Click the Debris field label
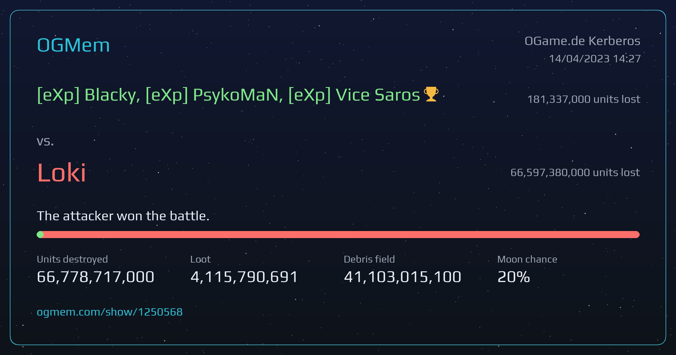This screenshot has width=676, height=355. pyautogui.click(x=369, y=259)
